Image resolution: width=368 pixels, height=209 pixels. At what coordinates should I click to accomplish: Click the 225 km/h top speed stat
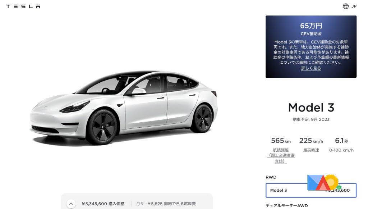311,141
